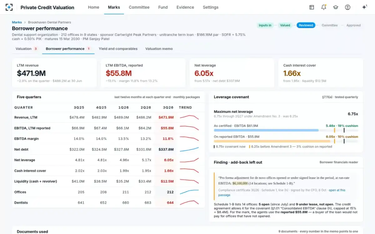Click the Net leverage trend sparkline
Image resolution: width=375 pixels, height=234 pixels.
coord(189,160)
